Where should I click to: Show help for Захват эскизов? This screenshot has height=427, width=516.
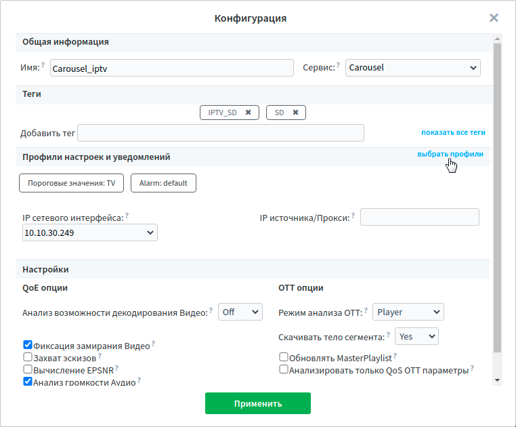[x=100, y=356]
